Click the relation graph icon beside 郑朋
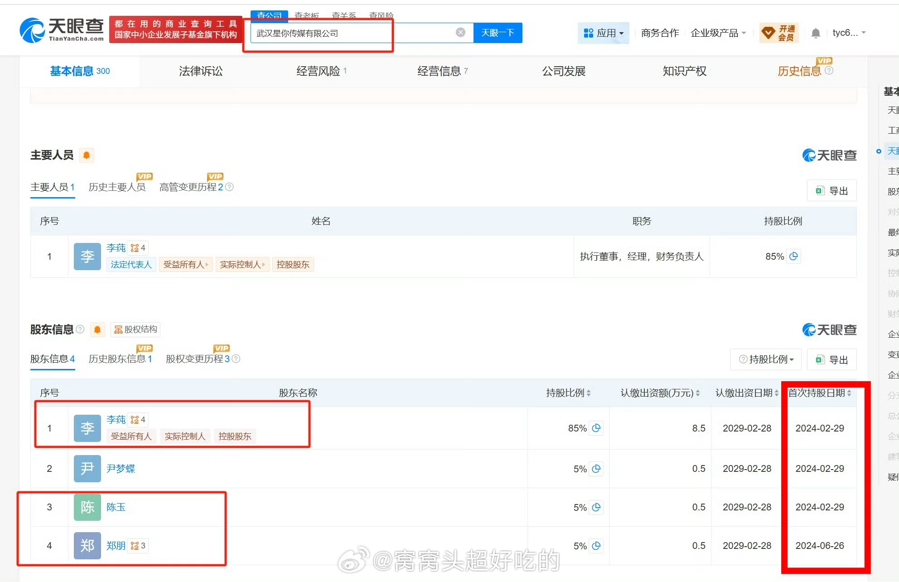The width and height of the screenshot is (899, 582). pyautogui.click(x=135, y=546)
